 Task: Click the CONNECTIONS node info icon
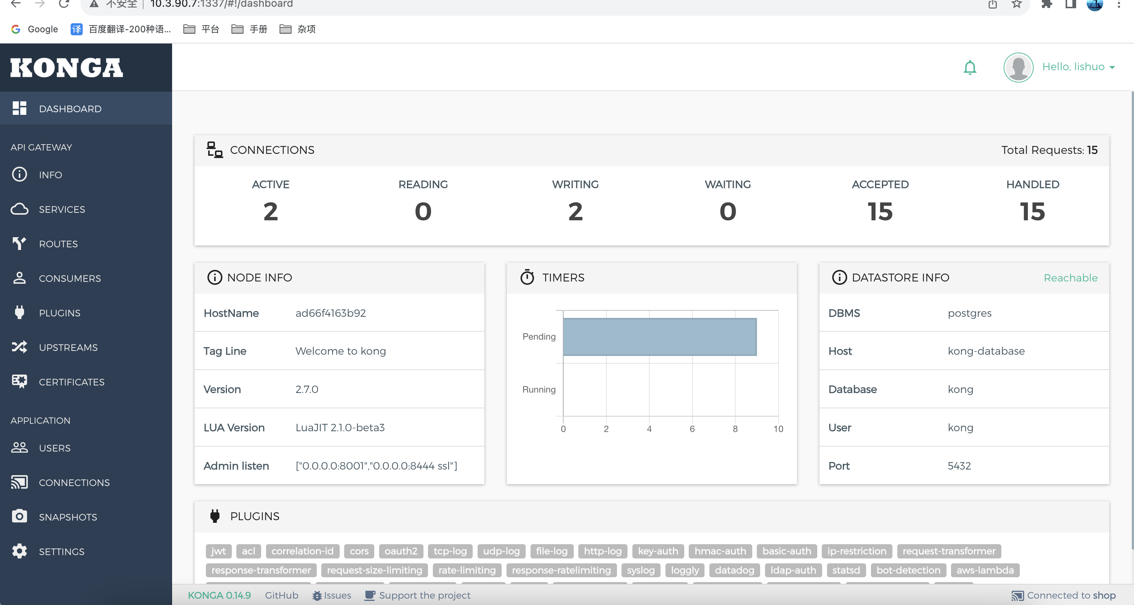(x=213, y=149)
